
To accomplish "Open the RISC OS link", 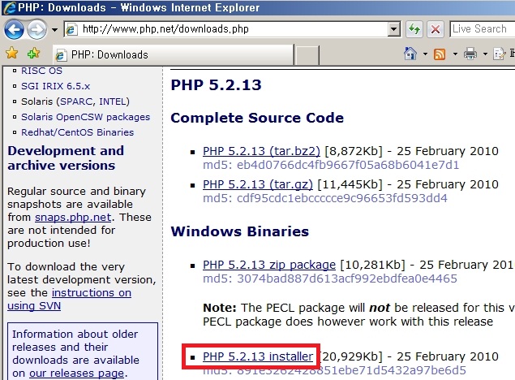I will [41, 71].
